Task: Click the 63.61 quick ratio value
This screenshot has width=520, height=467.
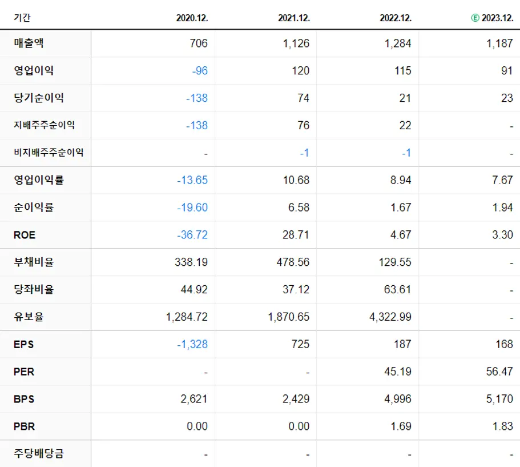Action: click(x=398, y=290)
